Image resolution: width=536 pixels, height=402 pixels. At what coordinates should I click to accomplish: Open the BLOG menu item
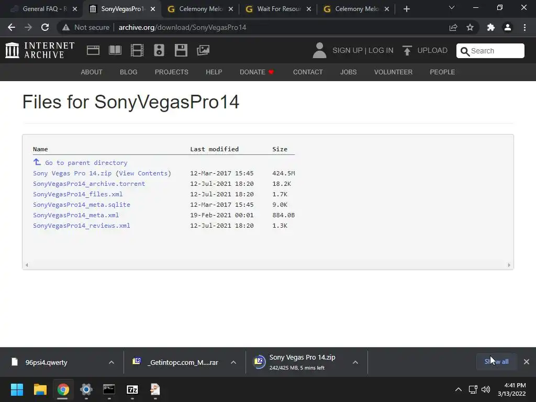129,72
